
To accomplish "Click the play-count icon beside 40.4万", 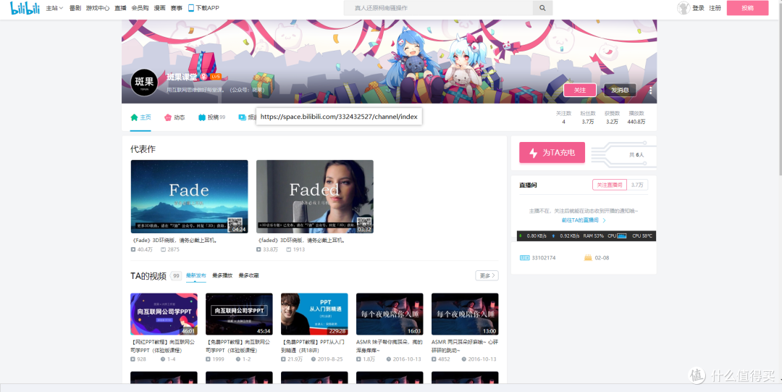I will pyautogui.click(x=133, y=249).
